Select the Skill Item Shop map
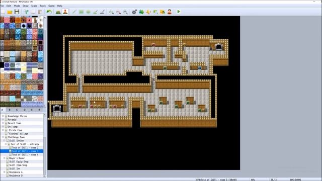Viewport: 322px width, 181px height. coord(18,165)
